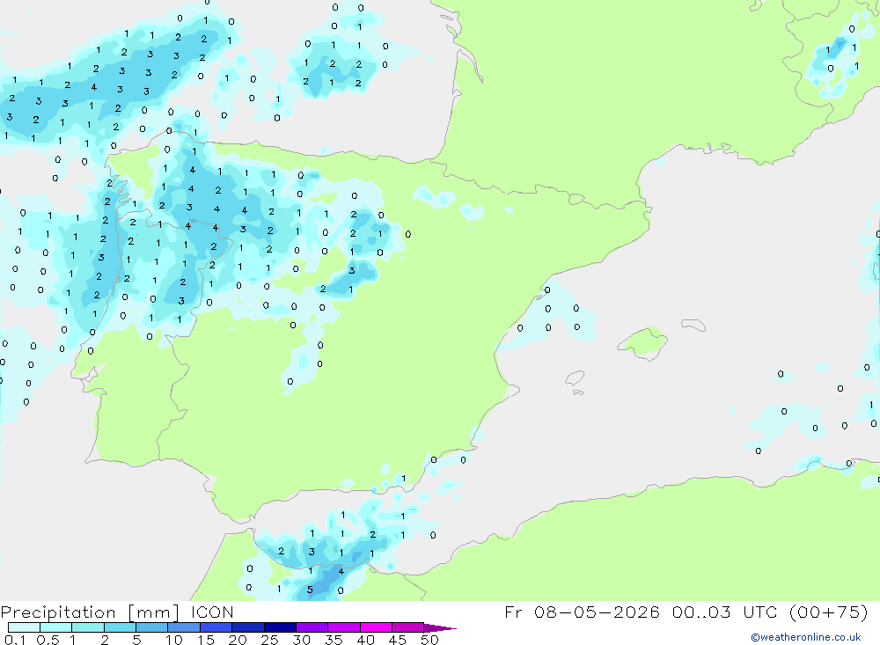Click the 45–50 mm legend color swatch
The height and width of the screenshot is (645, 880).
(408, 627)
